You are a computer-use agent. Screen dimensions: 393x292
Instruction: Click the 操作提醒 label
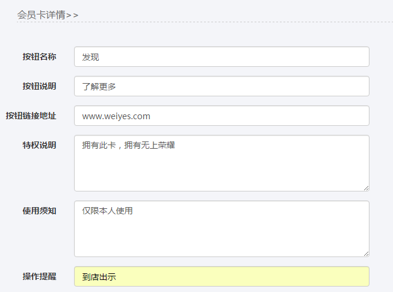click(x=39, y=276)
